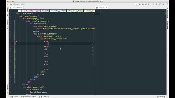Select table.calc__table breadcrumb
The width and height of the screenshot is (175, 98).
tap(75, 11)
